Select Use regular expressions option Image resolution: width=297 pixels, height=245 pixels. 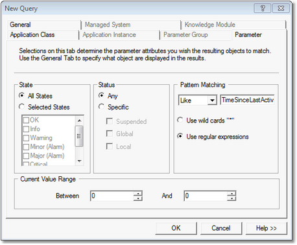pos(180,136)
